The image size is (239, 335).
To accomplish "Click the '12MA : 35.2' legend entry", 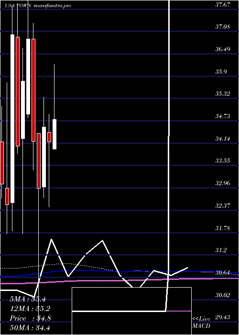I will pos(30,309).
